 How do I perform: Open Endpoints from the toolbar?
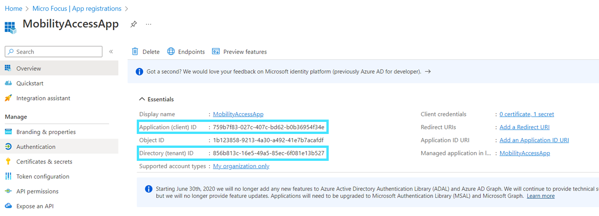[186, 51]
